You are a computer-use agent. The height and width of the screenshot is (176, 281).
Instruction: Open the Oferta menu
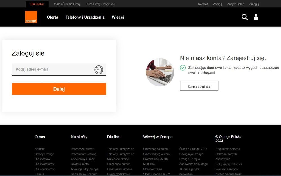(52, 17)
